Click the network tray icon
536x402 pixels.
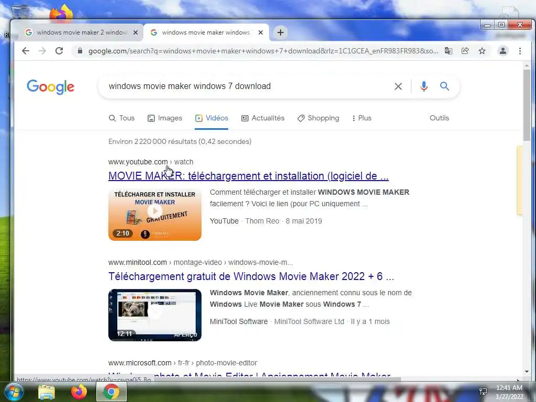click(x=483, y=392)
